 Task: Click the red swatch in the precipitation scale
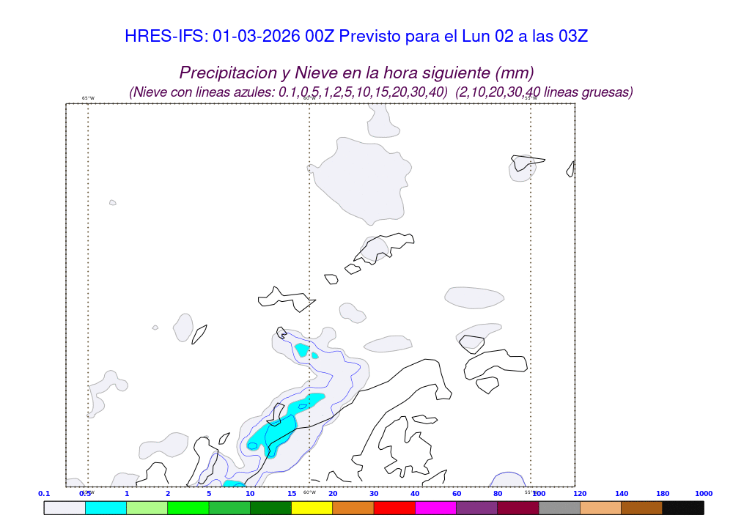point(394,507)
